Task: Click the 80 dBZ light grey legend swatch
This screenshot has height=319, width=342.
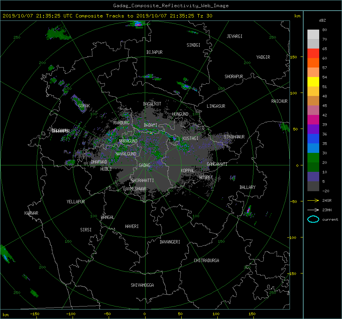Action: point(313,34)
